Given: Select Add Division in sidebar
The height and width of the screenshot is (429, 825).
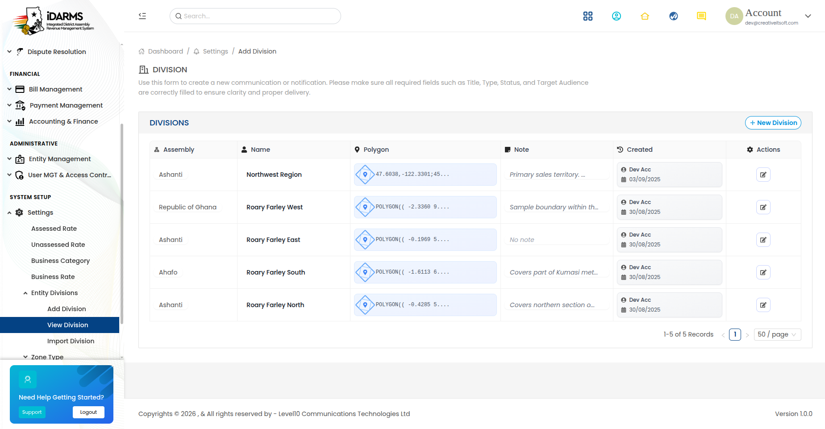Looking at the screenshot, I should (67, 309).
